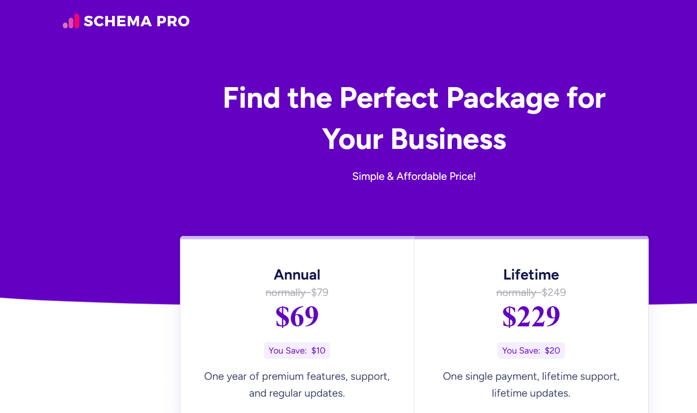Select the $69 Annual price
This screenshot has height=413, width=697.
pyautogui.click(x=297, y=316)
